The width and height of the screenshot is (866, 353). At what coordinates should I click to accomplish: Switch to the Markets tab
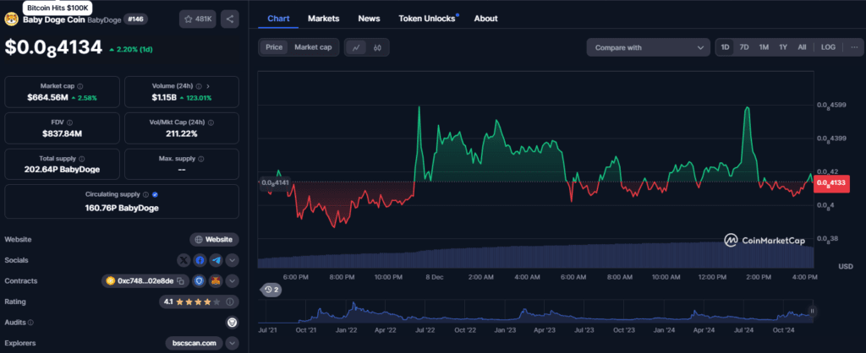(324, 19)
